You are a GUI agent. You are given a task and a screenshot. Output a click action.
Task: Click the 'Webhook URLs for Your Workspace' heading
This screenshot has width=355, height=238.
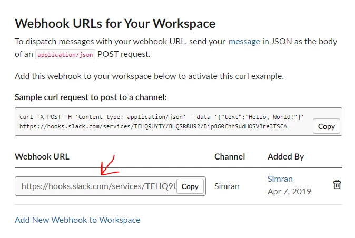pos(115,24)
